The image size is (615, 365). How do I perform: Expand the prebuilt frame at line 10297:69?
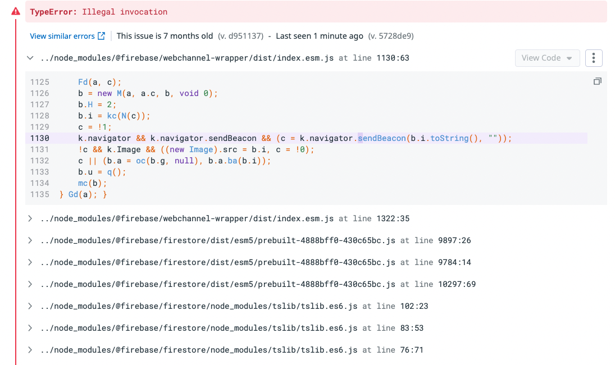[x=29, y=284]
